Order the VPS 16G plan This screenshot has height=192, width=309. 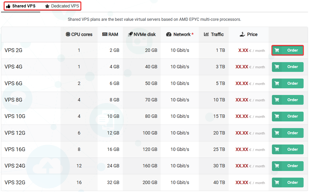288,149
